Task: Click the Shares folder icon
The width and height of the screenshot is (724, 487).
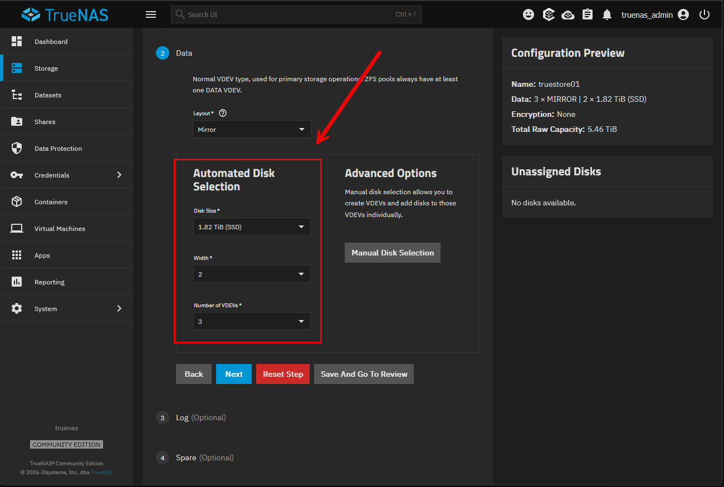Action: pyautogui.click(x=17, y=121)
